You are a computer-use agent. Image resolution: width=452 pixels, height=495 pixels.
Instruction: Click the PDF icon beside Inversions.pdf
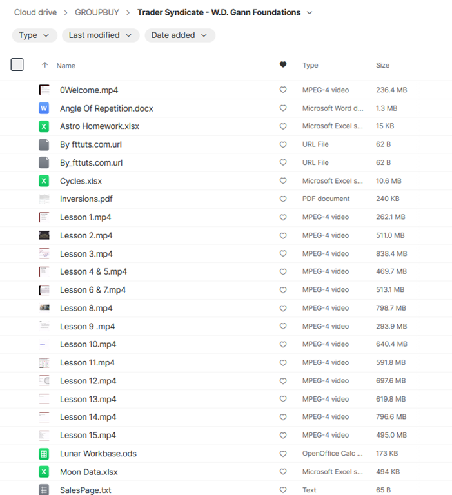(44, 199)
